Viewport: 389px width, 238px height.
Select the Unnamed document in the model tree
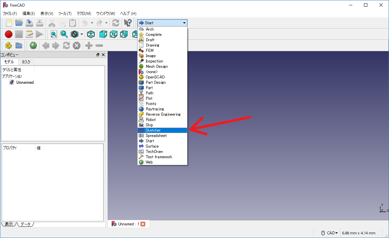tap(25, 82)
